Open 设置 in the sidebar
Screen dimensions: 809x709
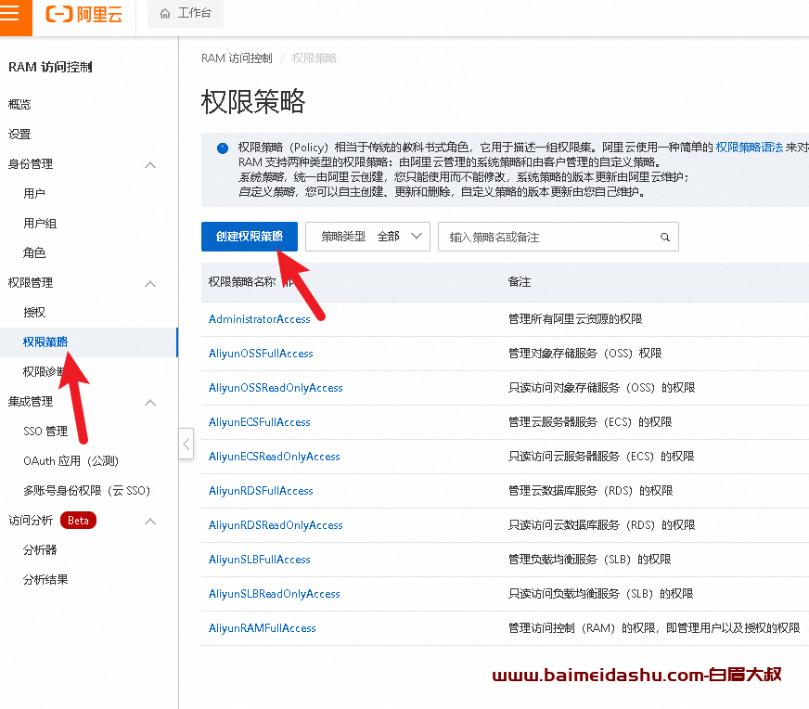19,135
